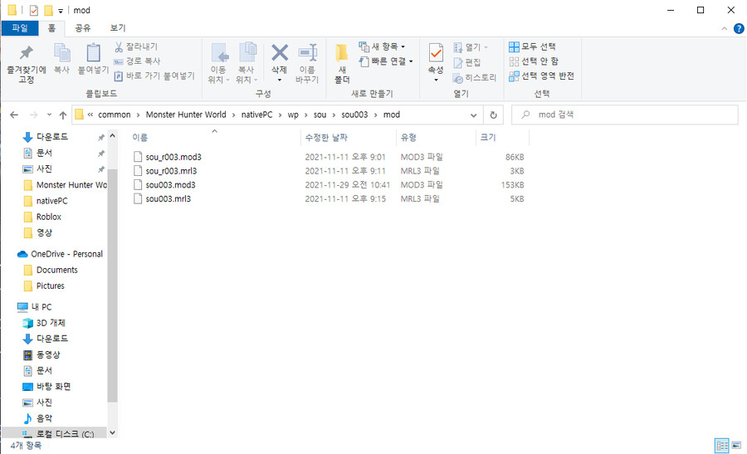747x454 pixels.
Task: Collapse the ribbon with chevron
Action: pyautogui.click(x=724, y=28)
